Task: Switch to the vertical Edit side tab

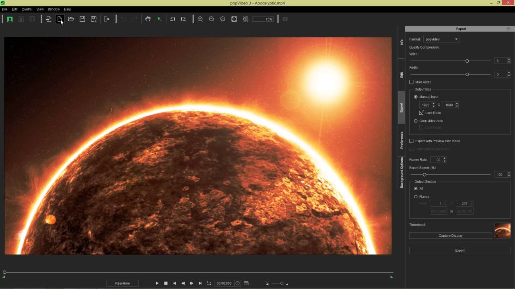Action: point(402,75)
